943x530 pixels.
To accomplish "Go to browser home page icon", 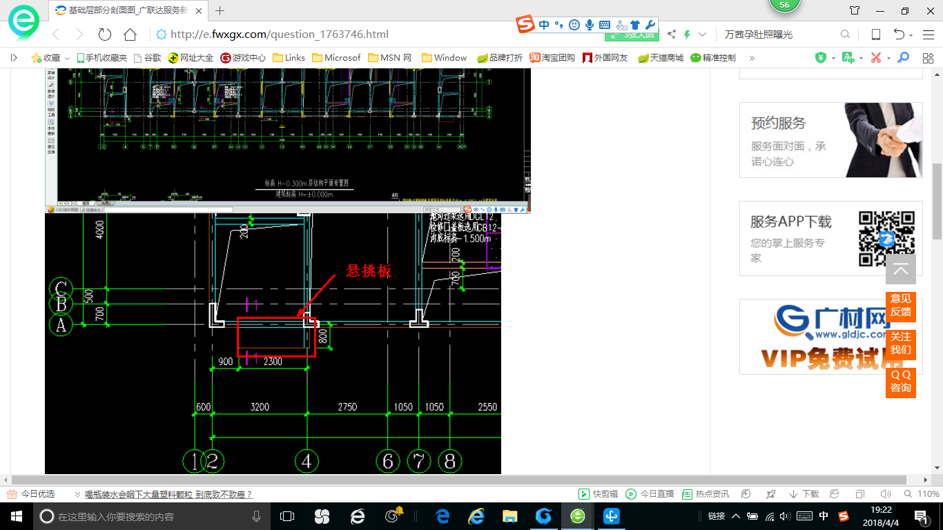I will tap(130, 35).
